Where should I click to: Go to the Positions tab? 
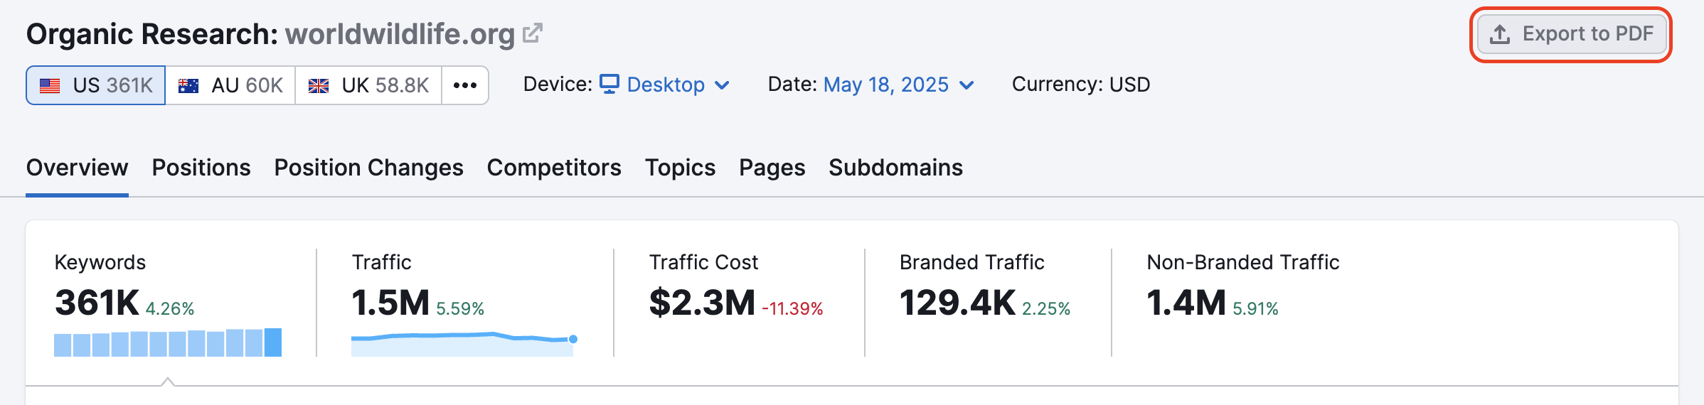(x=201, y=168)
